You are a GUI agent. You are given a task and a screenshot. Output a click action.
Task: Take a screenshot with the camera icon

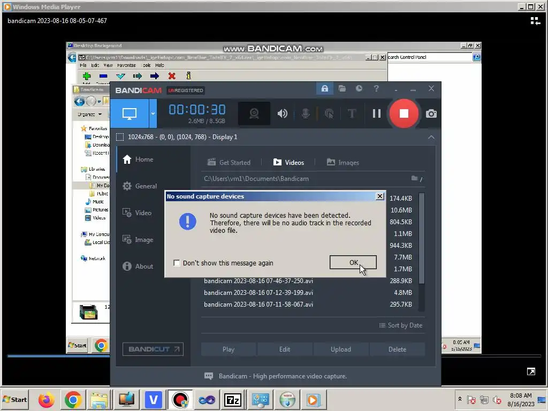pos(431,113)
